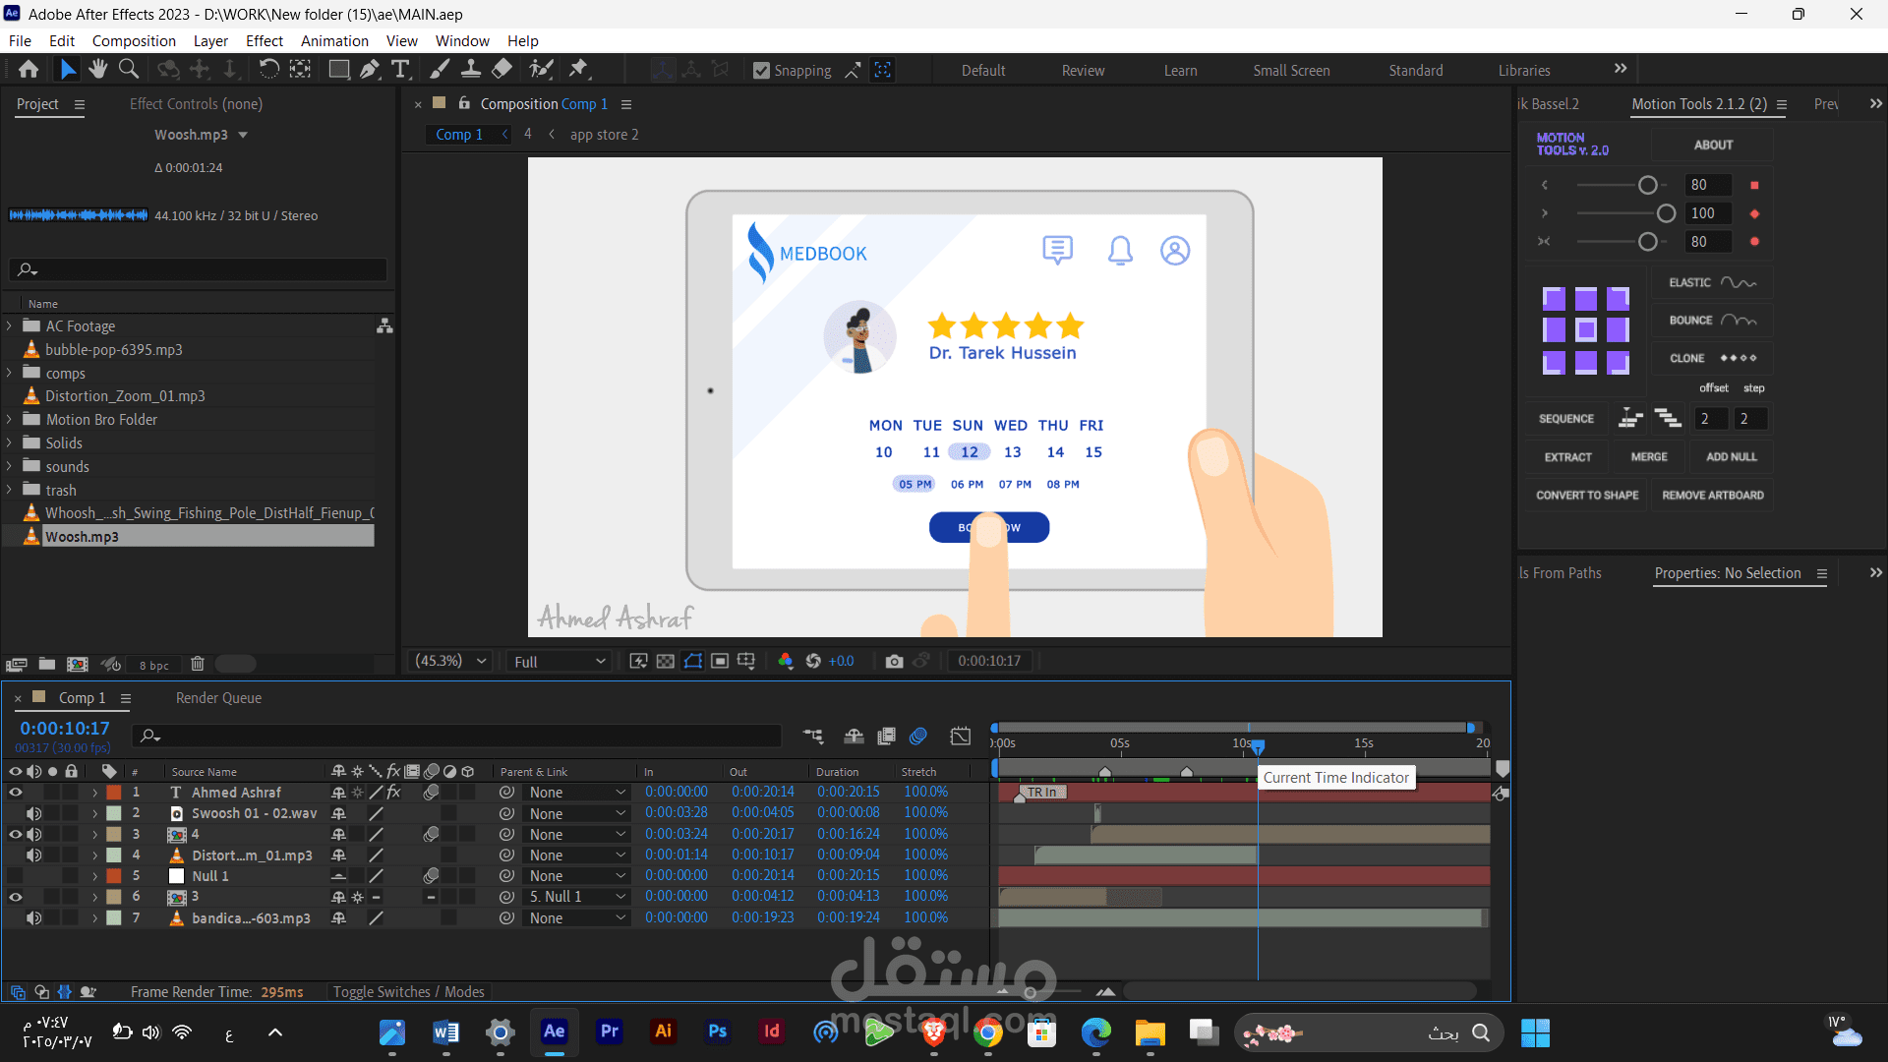Select the Zoom magnifier tool
The width and height of the screenshot is (1888, 1062).
[129, 69]
